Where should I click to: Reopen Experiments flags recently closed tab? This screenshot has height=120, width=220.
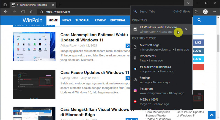click(161, 58)
